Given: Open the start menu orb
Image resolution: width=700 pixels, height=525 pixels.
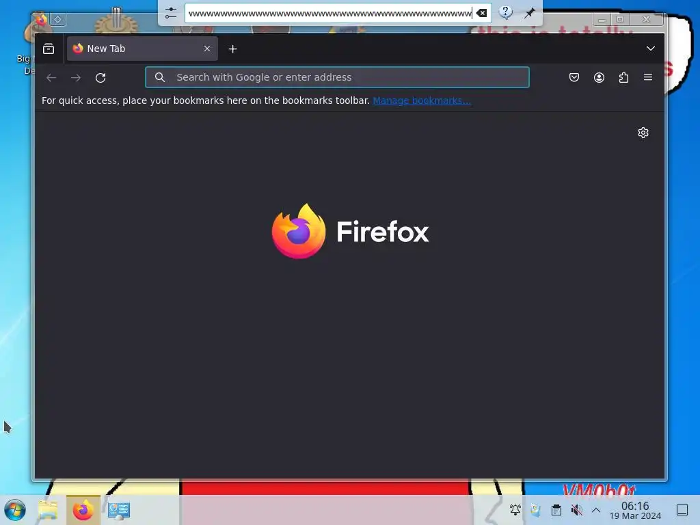Looking at the screenshot, I should [x=15, y=510].
